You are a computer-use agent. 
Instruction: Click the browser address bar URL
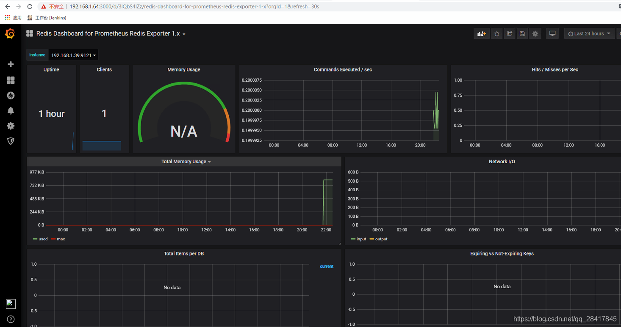pos(194,7)
